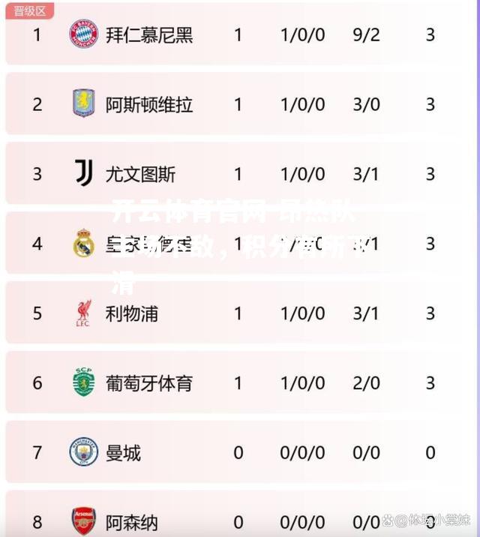The image size is (480, 537).
Task: Select the 晋级区 tag label
Action: click(x=29, y=11)
